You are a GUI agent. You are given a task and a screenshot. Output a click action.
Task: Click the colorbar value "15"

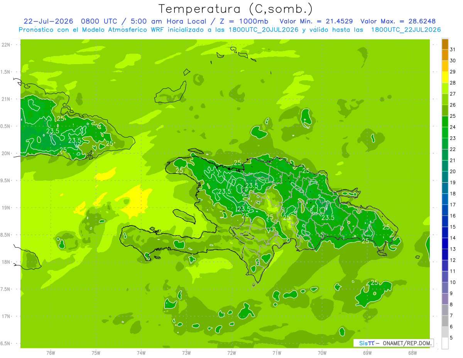point(453,227)
